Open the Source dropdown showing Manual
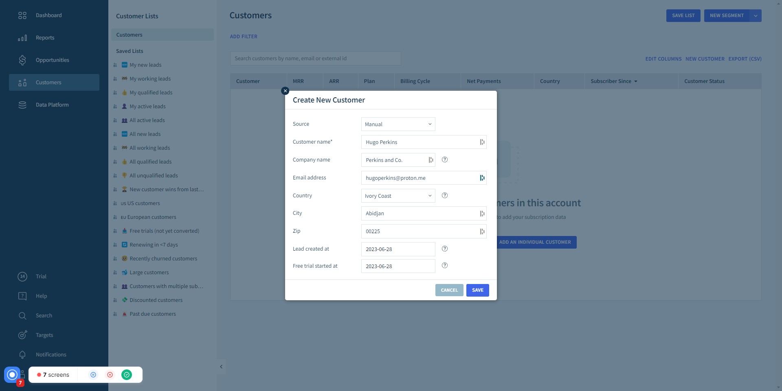The image size is (782, 391). point(398,124)
